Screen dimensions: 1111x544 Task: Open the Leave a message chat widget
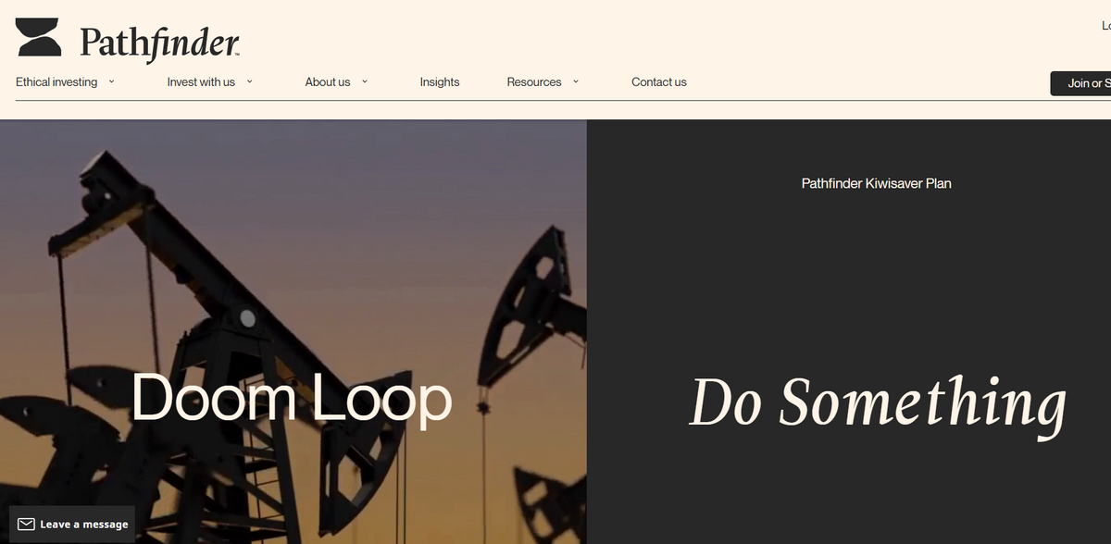(x=72, y=525)
